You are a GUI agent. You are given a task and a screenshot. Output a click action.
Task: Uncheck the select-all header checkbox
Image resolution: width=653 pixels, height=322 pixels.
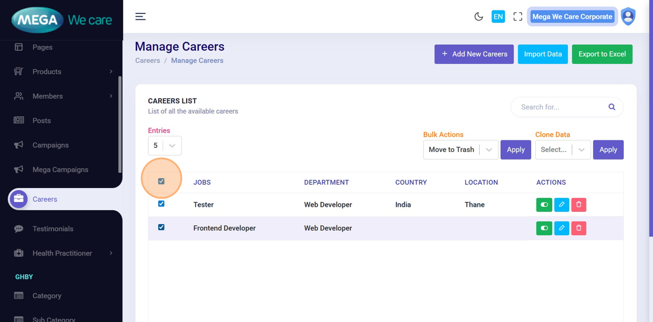(x=162, y=181)
